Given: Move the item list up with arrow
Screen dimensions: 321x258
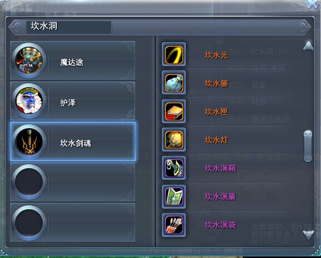Looking at the screenshot, I should 308,46.
